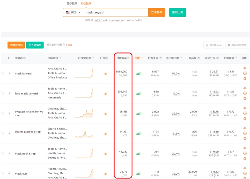Click 导出Excel export button

point(214,45)
